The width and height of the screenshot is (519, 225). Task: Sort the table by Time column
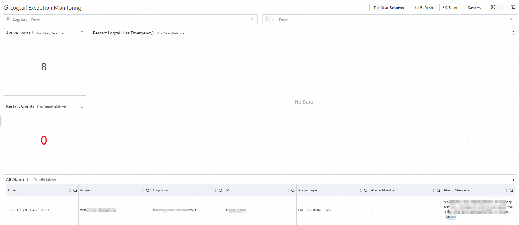(x=70, y=191)
